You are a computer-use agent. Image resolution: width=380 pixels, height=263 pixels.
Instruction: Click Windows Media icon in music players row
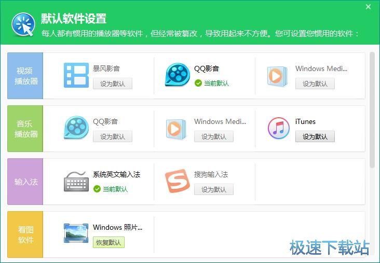pos(176,129)
